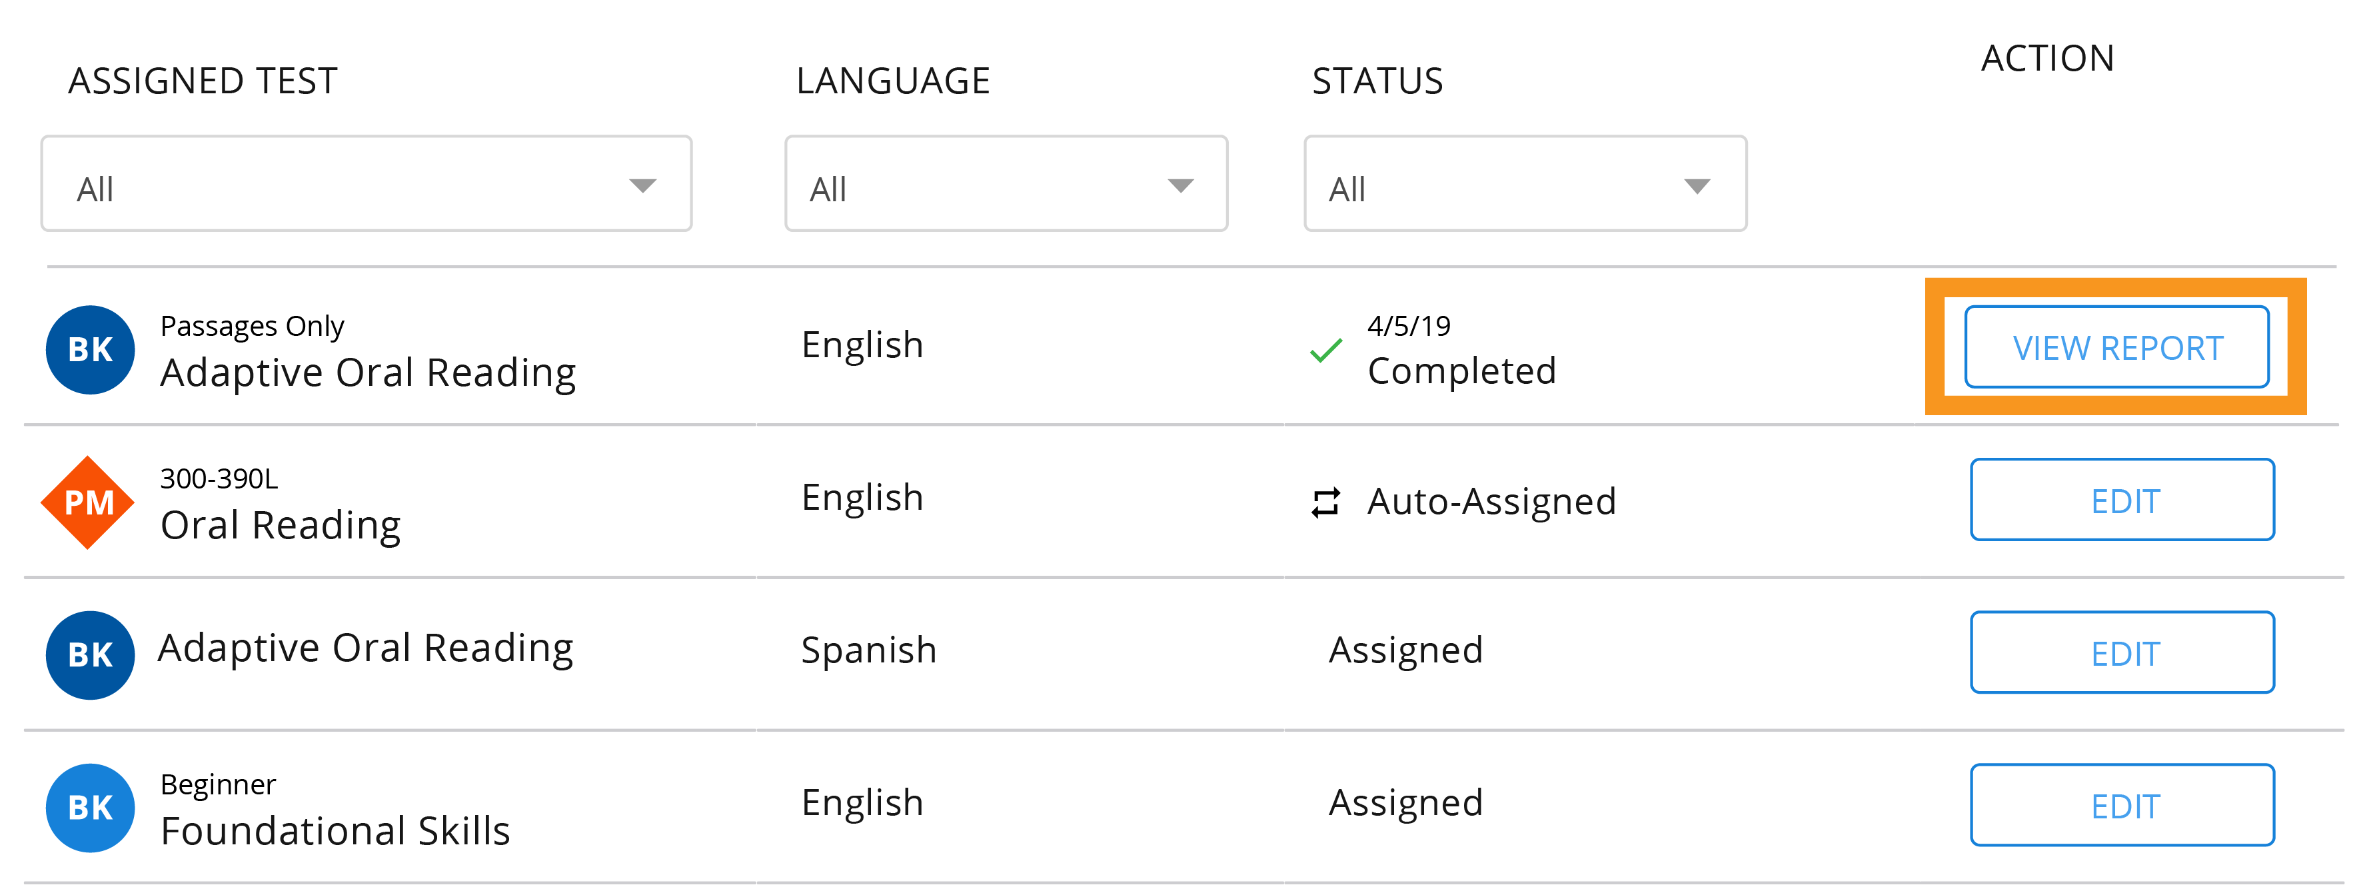This screenshot has width=2371, height=885.
Task: Click the Oral Reading 300-390L test name
Action: click(x=281, y=525)
